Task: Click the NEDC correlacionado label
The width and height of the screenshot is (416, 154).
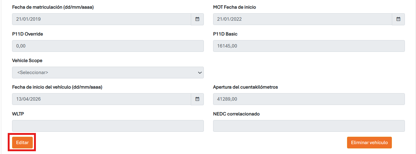Action: (x=236, y=114)
